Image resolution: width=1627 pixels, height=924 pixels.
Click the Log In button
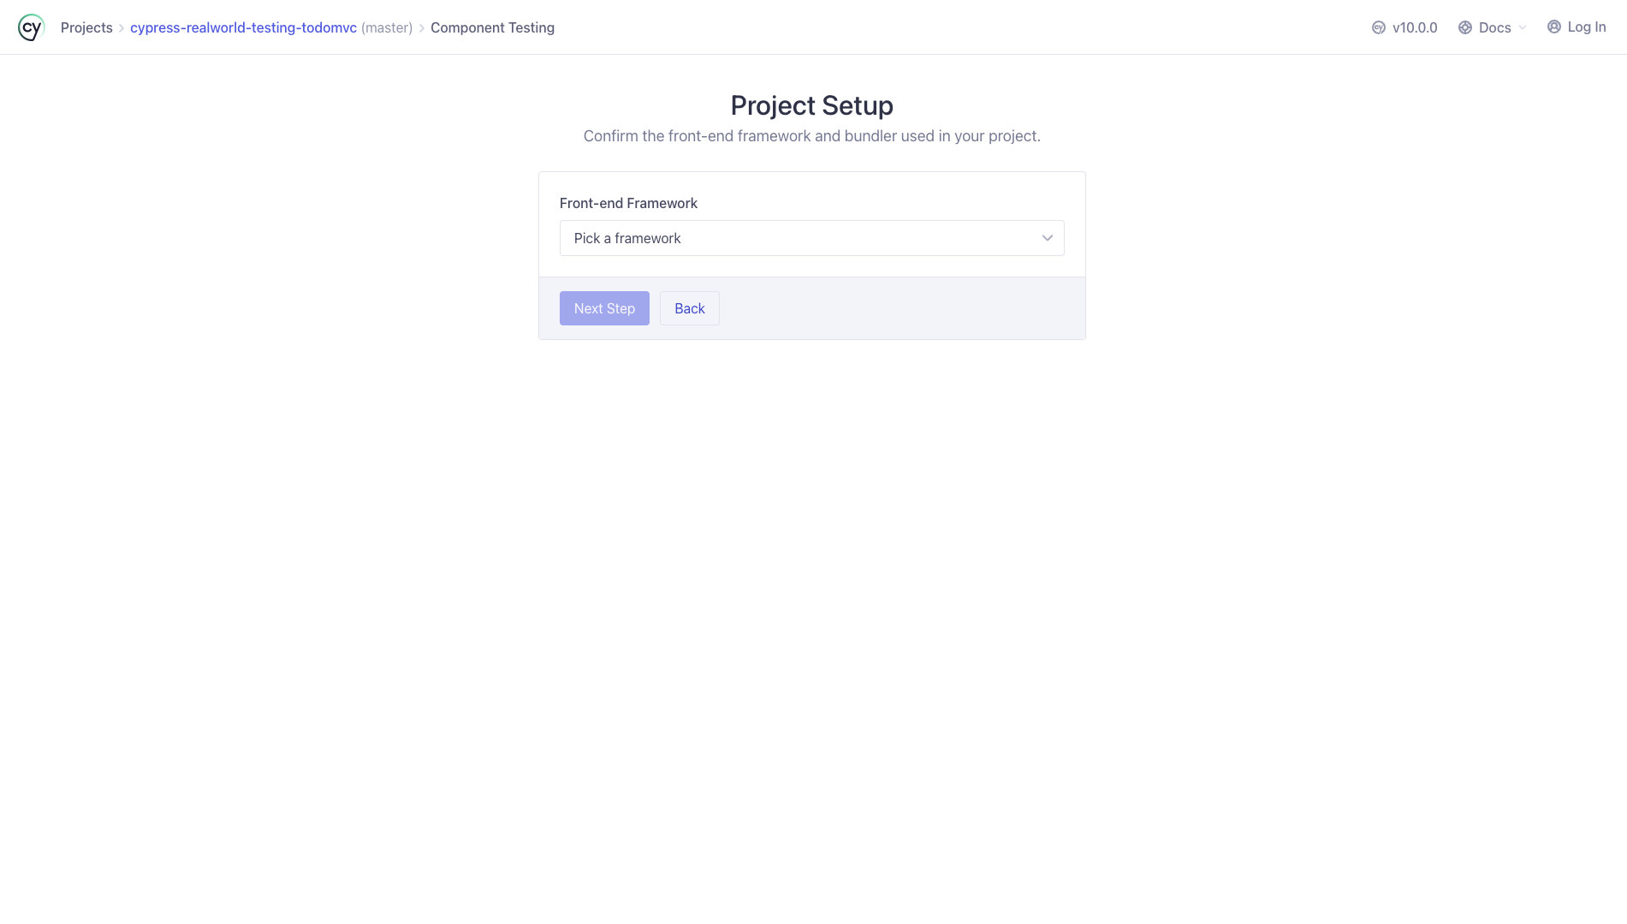coord(1577,27)
